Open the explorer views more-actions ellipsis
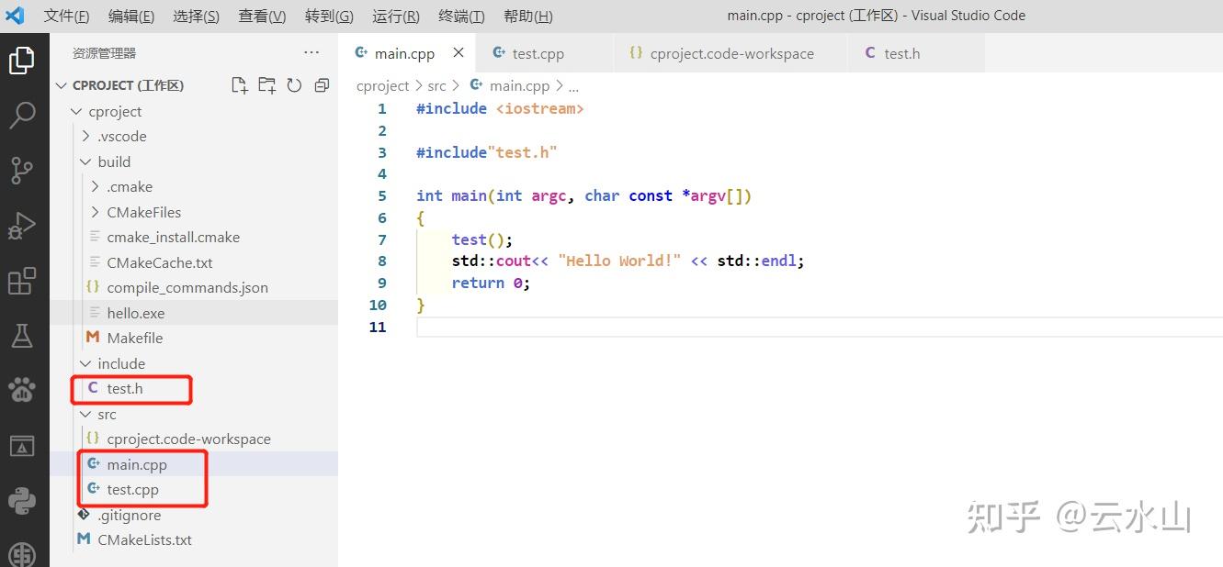Image resolution: width=1223 pixels, height=567 pixels. point(311,52)
